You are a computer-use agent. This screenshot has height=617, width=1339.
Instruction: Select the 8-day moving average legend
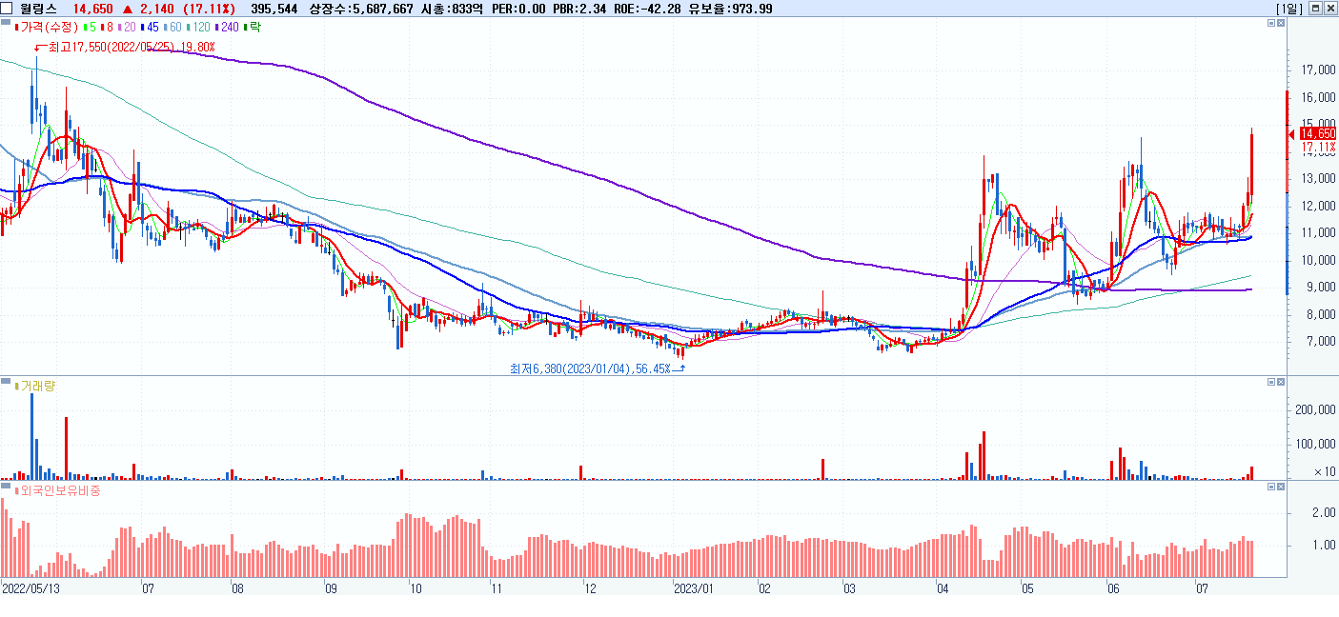point(105,27)
